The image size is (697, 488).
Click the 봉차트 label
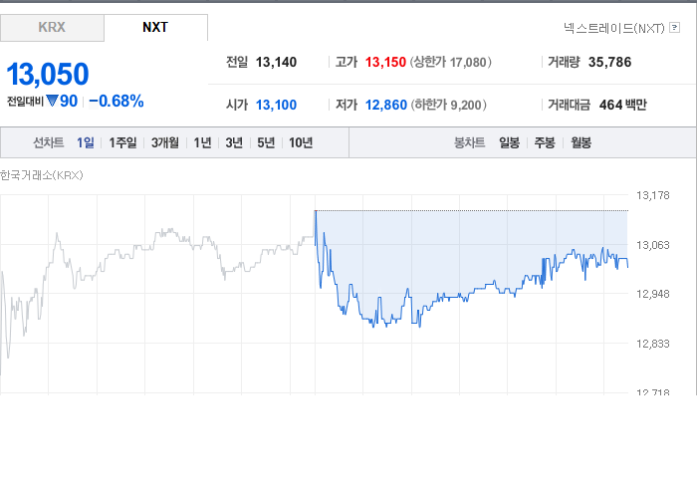tap(469, 142)
